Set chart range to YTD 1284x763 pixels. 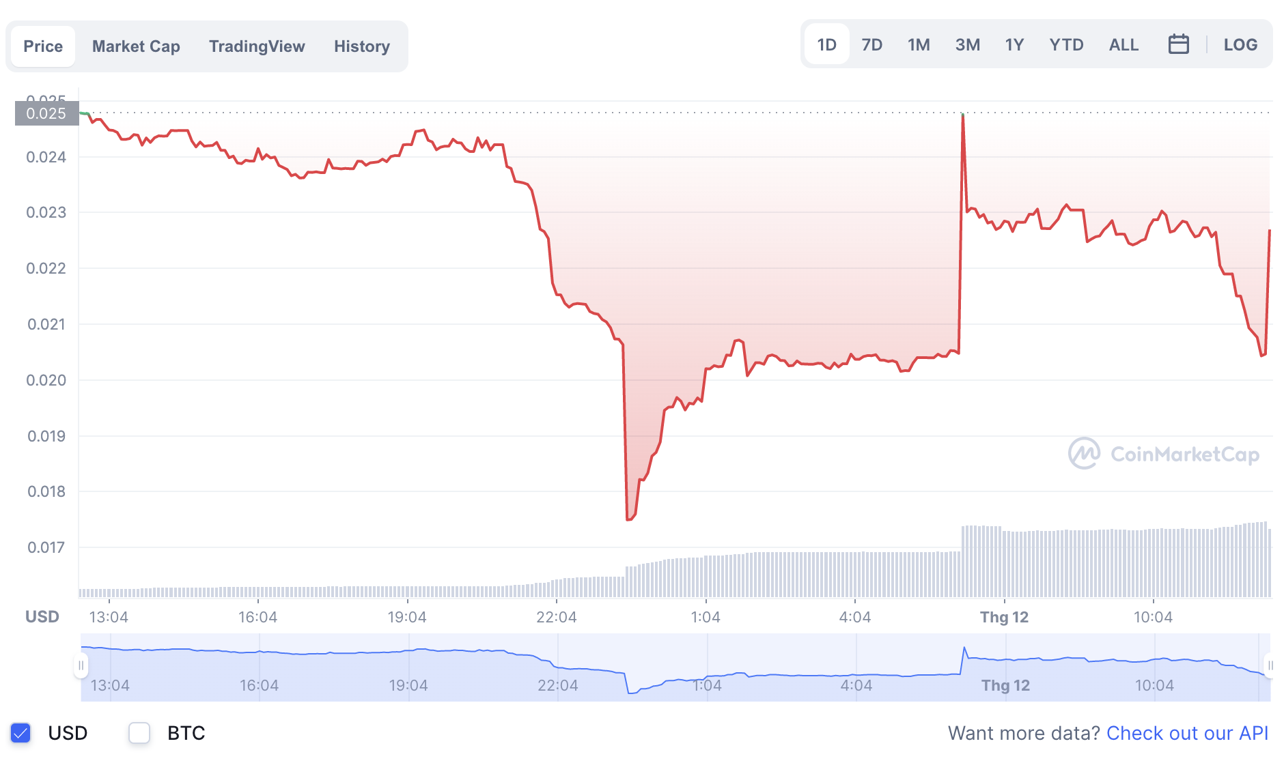(1066, 45)
